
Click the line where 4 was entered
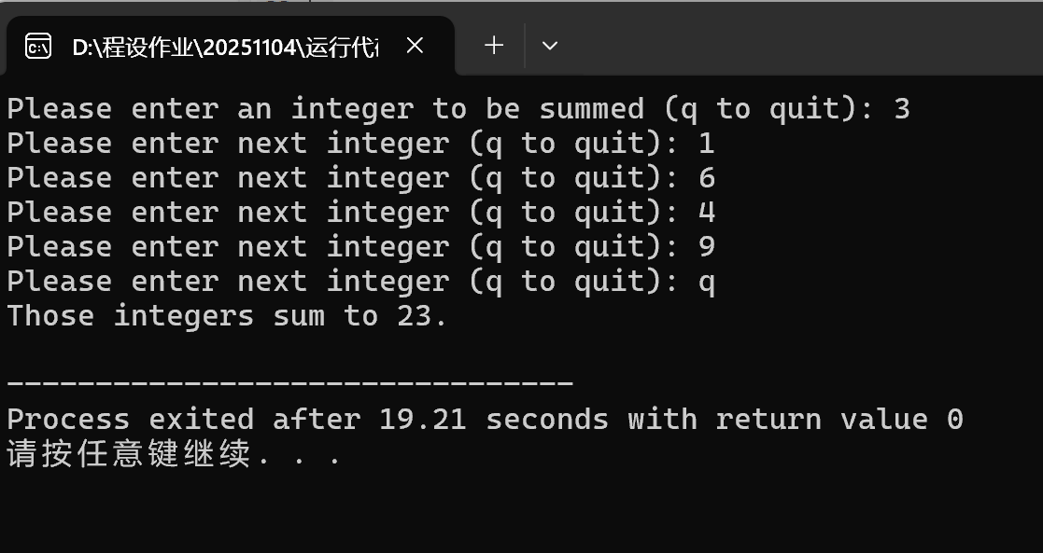point(359,213)
